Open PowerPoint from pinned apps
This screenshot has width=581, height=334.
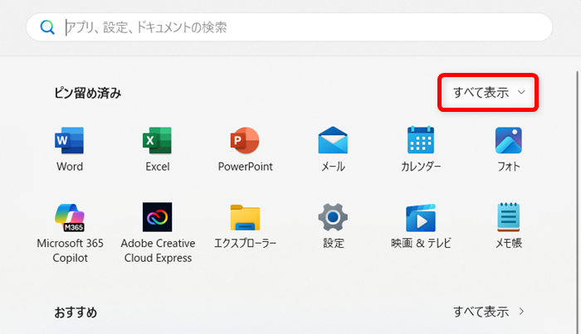tap(245, 149)
